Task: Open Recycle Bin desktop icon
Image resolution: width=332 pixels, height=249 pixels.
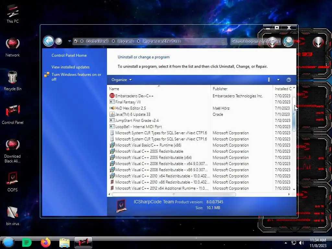Action: [13, 81]
